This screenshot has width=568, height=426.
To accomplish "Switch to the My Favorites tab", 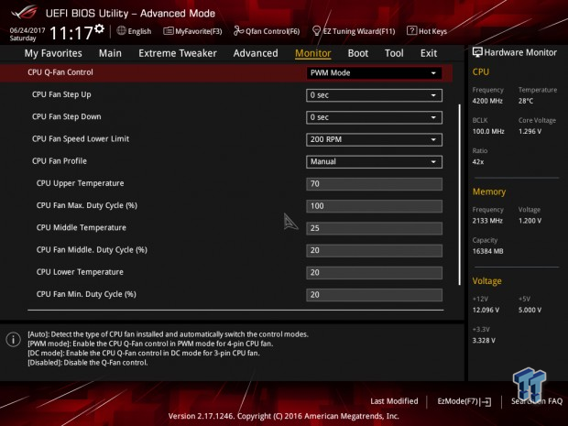I will click(x=53, y=53).
